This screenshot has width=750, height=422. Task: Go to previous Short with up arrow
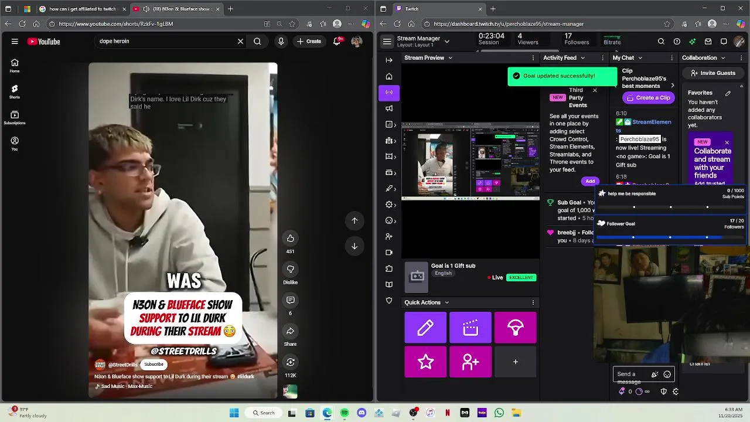[354, 220]
